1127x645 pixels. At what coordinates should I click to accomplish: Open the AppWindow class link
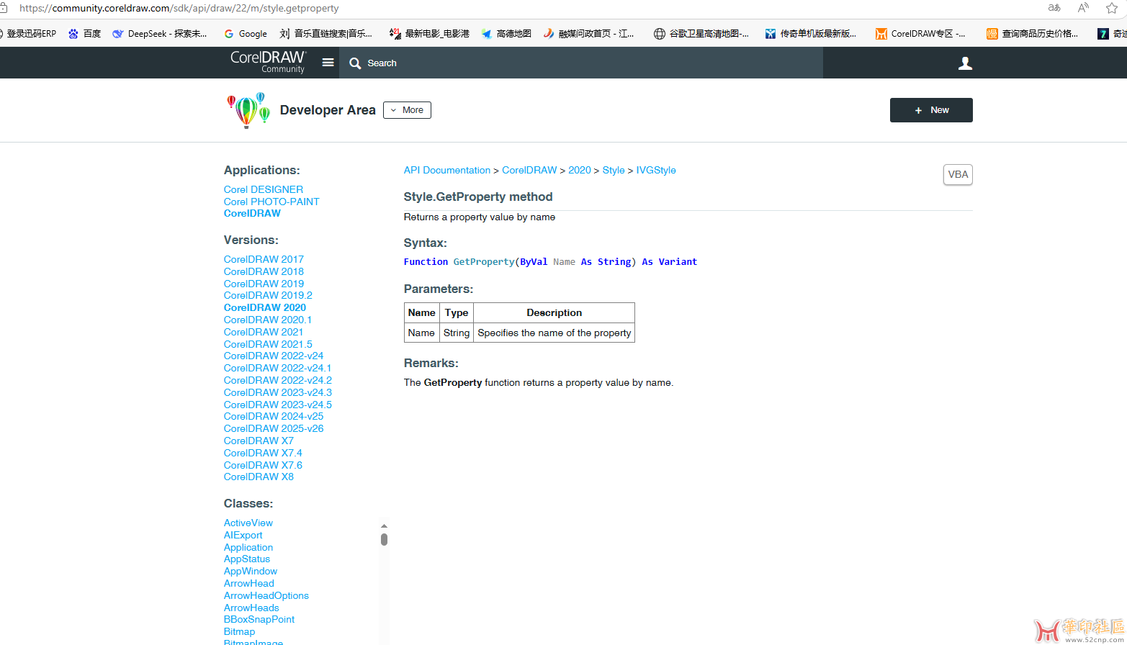click(x=251, y=571)
